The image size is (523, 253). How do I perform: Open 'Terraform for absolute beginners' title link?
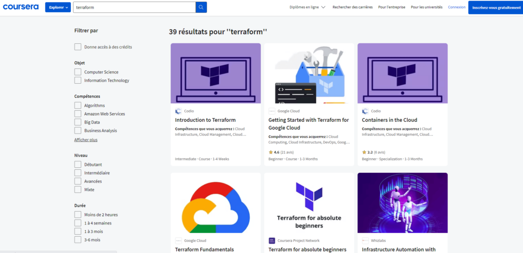click(307, 249)
